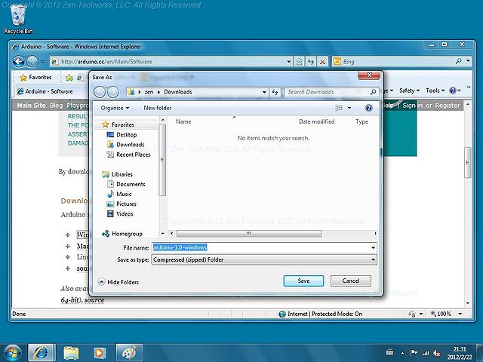Select Pictures library
Viewport: 483px width, 362px height.
(126, 204)
